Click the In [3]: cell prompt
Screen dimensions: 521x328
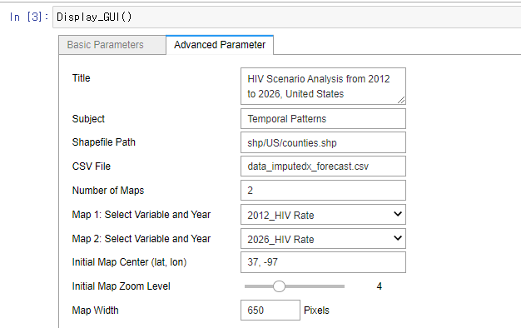29,17
